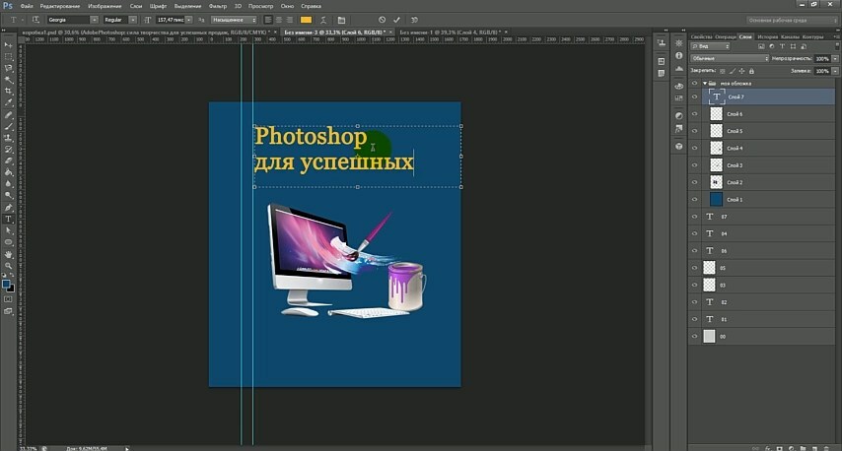Select the Eraser tool

(8, 161)
